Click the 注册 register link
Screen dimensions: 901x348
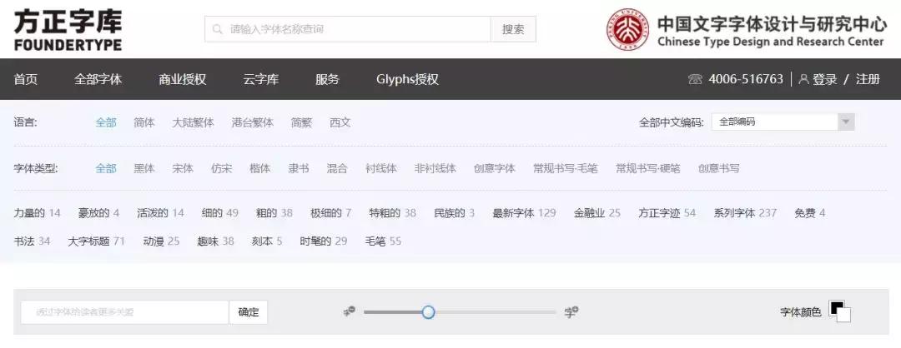(x=868, y=80)
